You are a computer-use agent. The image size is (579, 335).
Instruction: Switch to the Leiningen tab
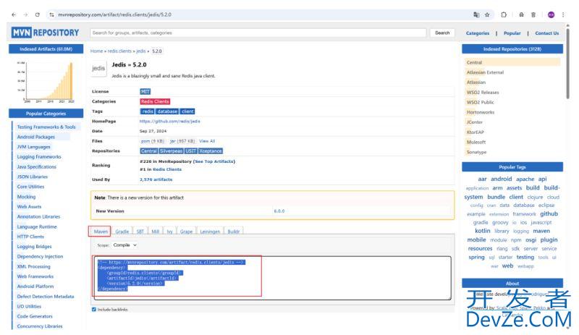tap(210, 232)
